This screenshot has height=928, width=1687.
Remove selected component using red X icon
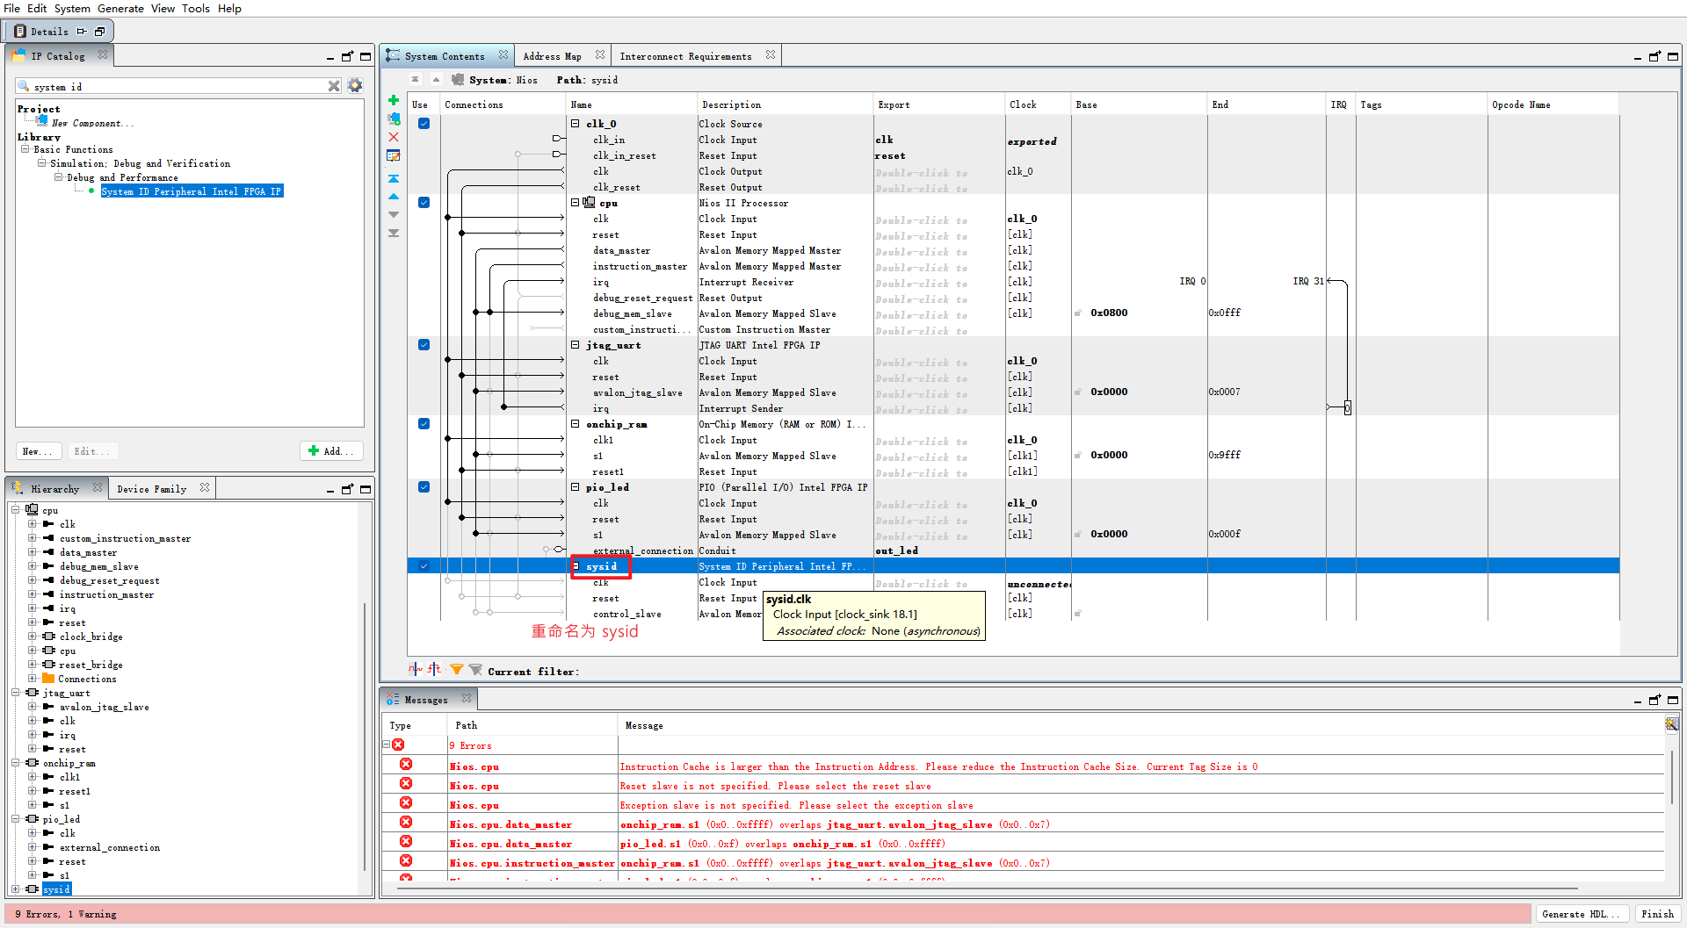(393, 137)
